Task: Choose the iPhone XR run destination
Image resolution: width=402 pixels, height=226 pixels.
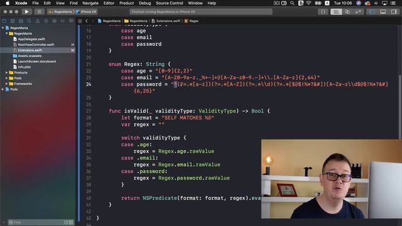Action: (x=87, y=12)
